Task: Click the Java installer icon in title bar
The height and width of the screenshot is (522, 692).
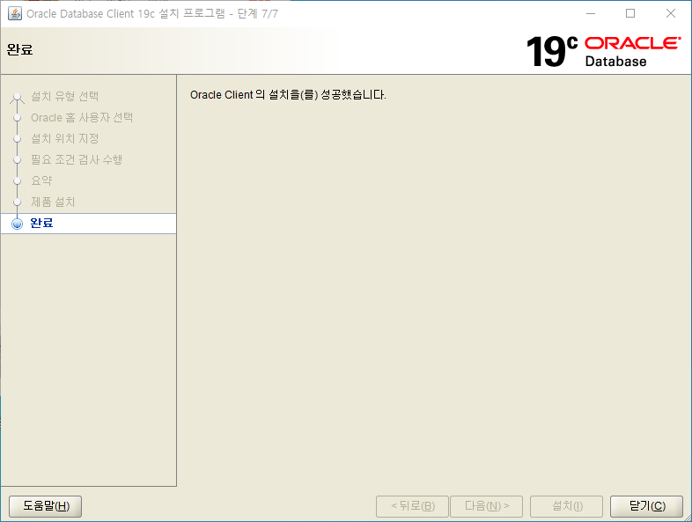Action: [15, 14]
